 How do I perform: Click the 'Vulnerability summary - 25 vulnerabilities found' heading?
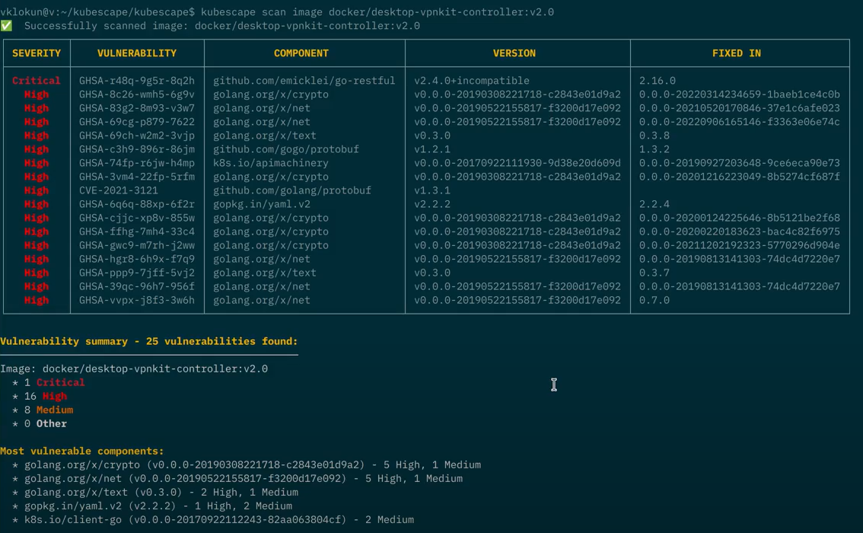148,341
